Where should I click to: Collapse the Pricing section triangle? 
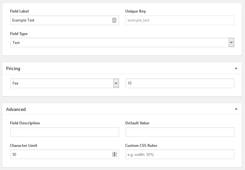[236, 68]
